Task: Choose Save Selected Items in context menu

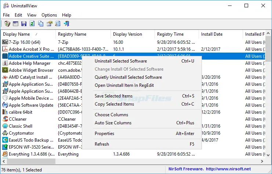Action: [142, 96]
